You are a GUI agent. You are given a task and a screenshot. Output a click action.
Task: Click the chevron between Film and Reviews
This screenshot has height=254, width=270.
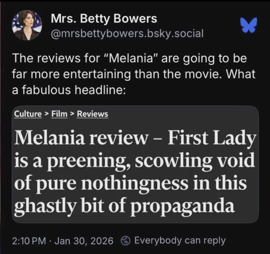pyautogui.click(x=72, y=114)
